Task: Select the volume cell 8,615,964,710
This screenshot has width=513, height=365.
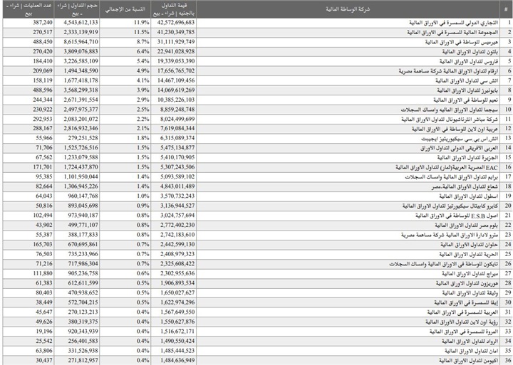Action: point(76,42)
